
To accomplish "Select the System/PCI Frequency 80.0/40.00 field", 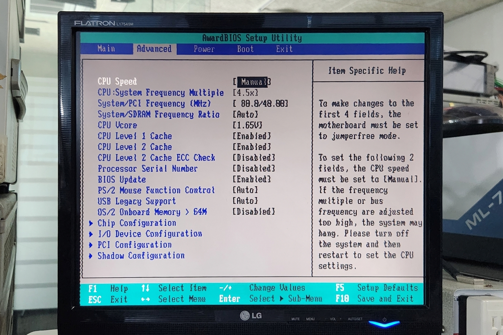I will 260,104.
